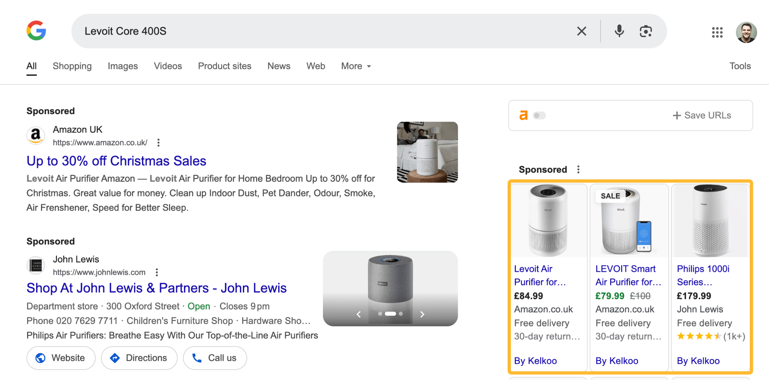
Task: Click the plus icon beside Save URLs
Action: 677,115
